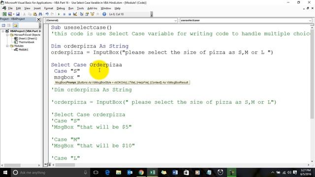Open the Run menu

[x=71, y=8]
